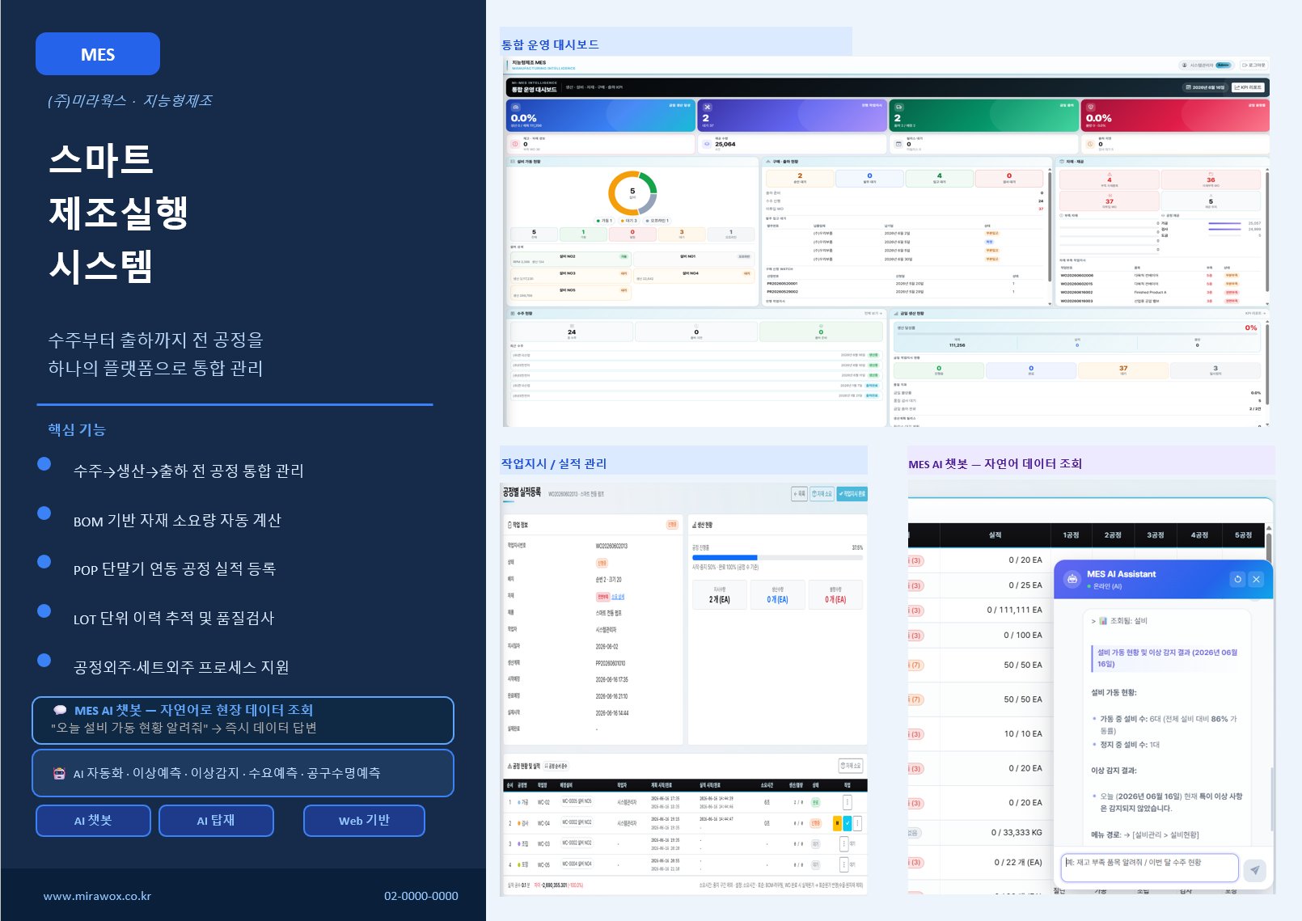
Task: Click the tools icon on purple KPI card
Action: [707, 107]
